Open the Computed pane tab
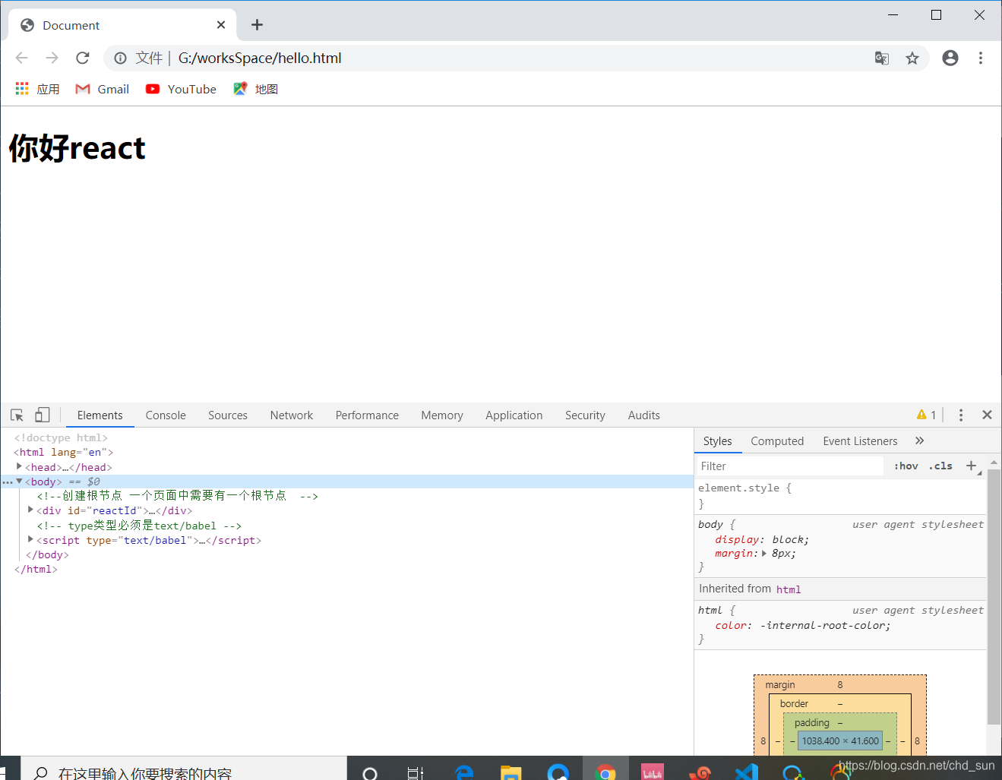1002x780 pixels. tap(777, 441)
